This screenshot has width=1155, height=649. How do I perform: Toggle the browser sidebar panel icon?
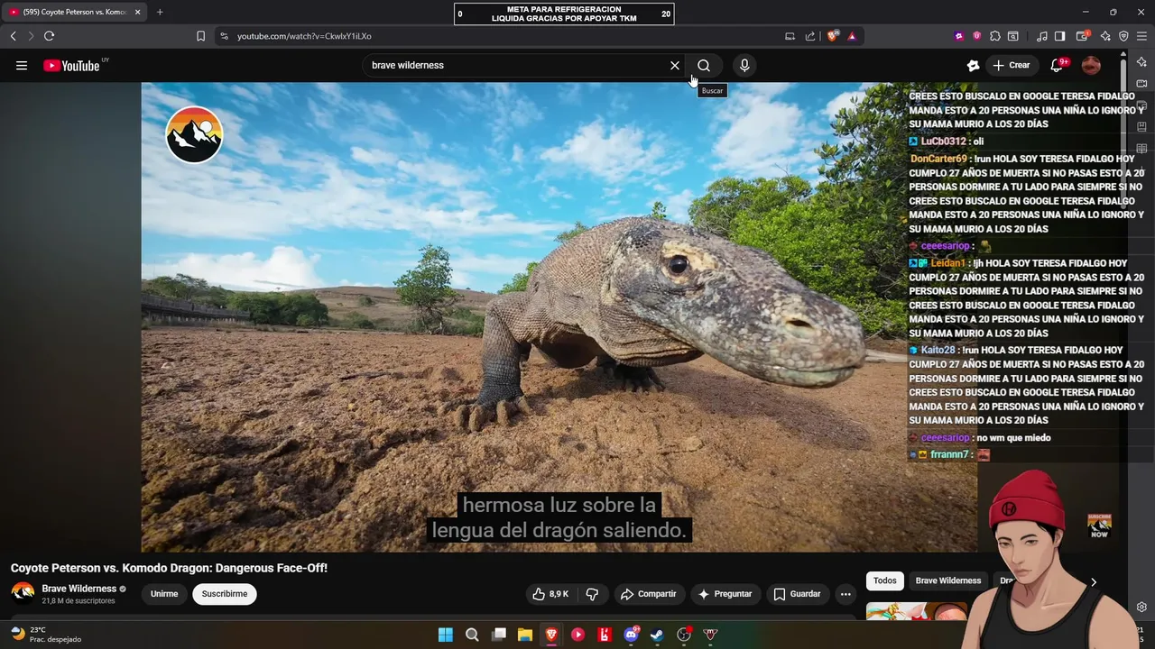click(1060, 36)
